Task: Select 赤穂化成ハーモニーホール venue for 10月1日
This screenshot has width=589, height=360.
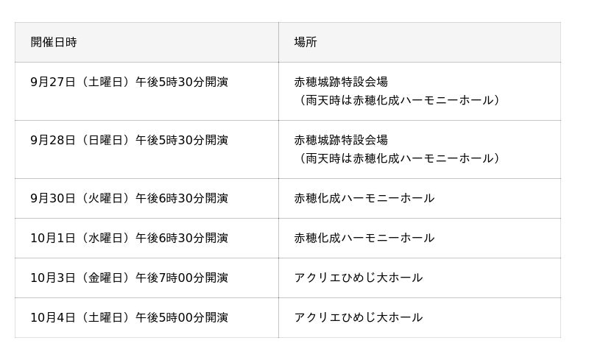Action: pos(364,238)
